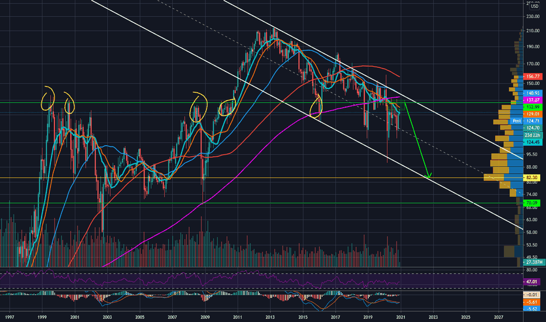Click the -0.01 MACD histogram value
This screenshot has height=322, width=546.
531,295
